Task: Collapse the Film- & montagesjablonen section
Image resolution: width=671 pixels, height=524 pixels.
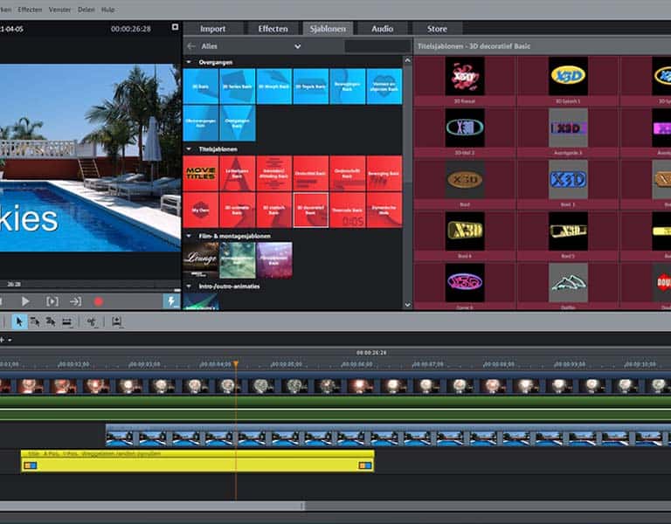Action: [189, 236]
